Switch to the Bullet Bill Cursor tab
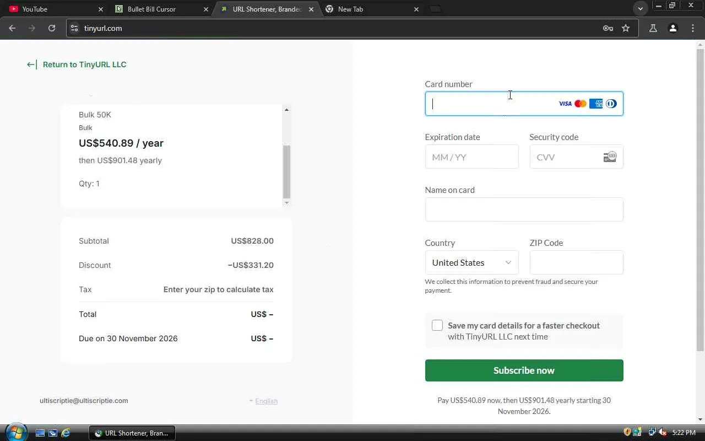This screenshot has height=441, width=705. (161, 9)
